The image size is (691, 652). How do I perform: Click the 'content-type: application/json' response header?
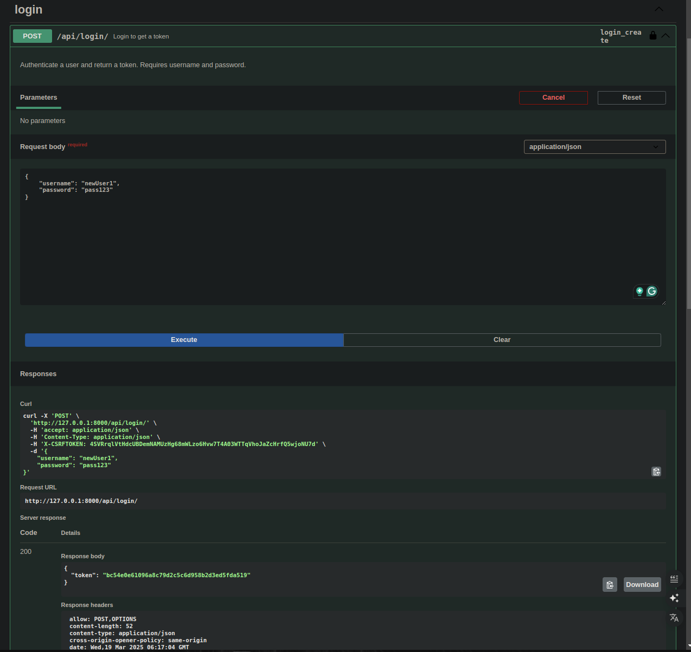[122, 633]
